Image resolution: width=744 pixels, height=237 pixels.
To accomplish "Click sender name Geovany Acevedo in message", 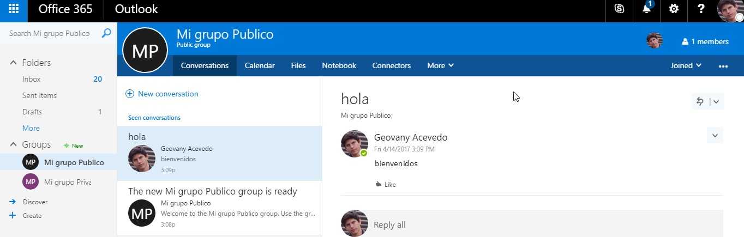I will tap(411, 137).
